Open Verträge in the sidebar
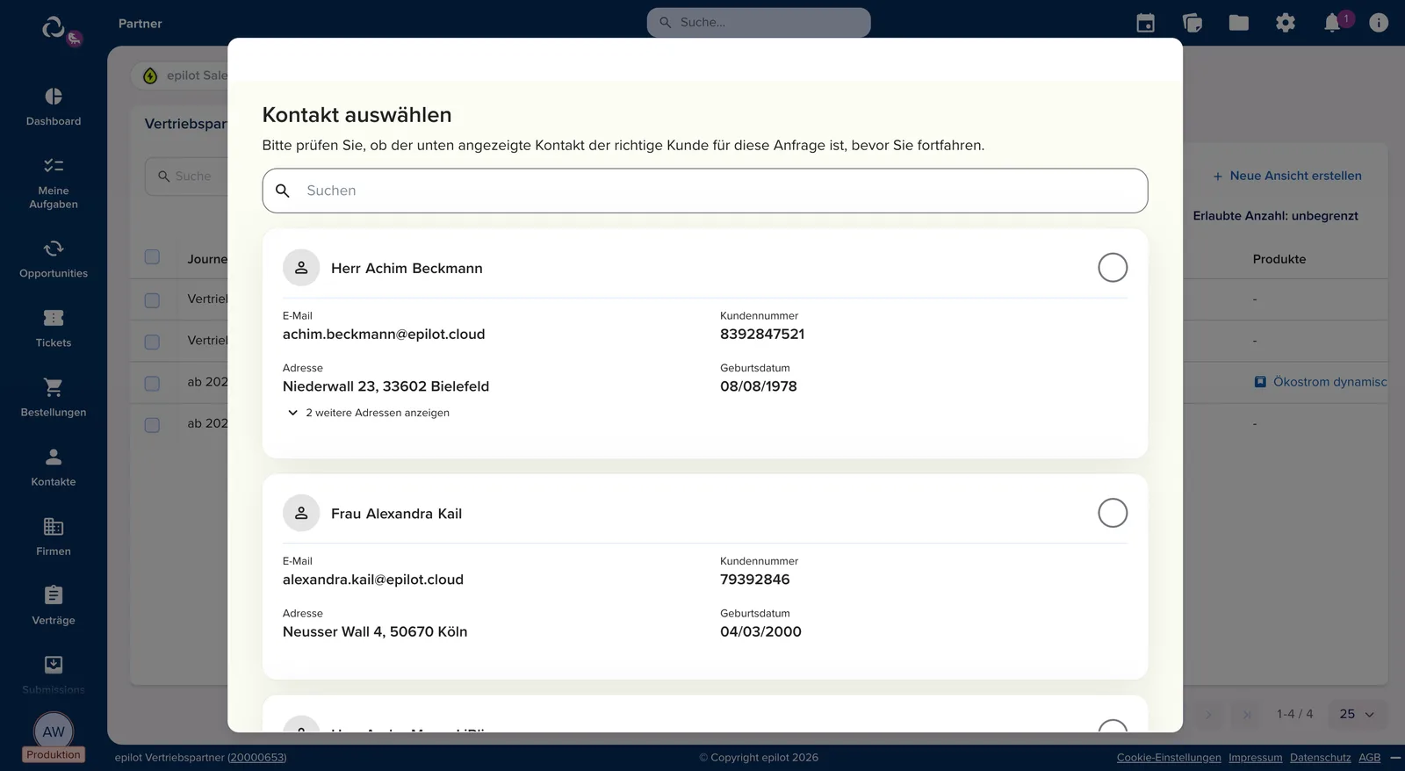 tap(54, 606)
